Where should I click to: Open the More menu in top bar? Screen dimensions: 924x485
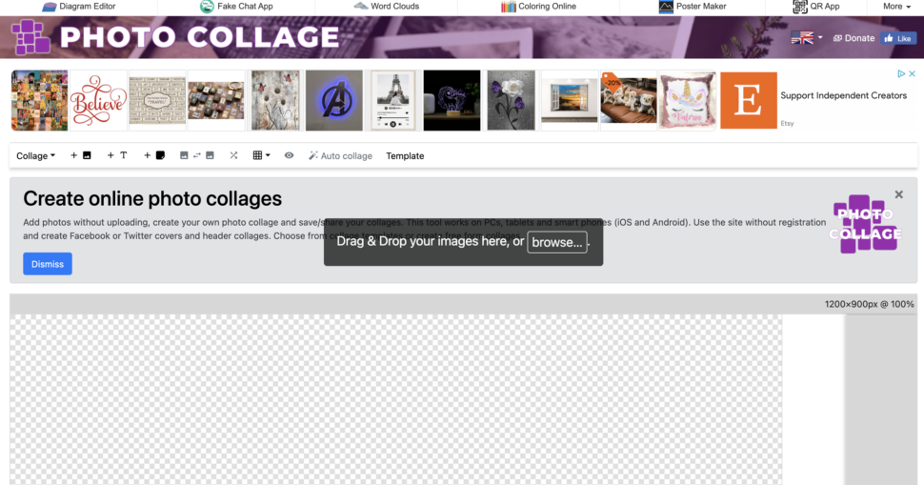pos(896,7)
